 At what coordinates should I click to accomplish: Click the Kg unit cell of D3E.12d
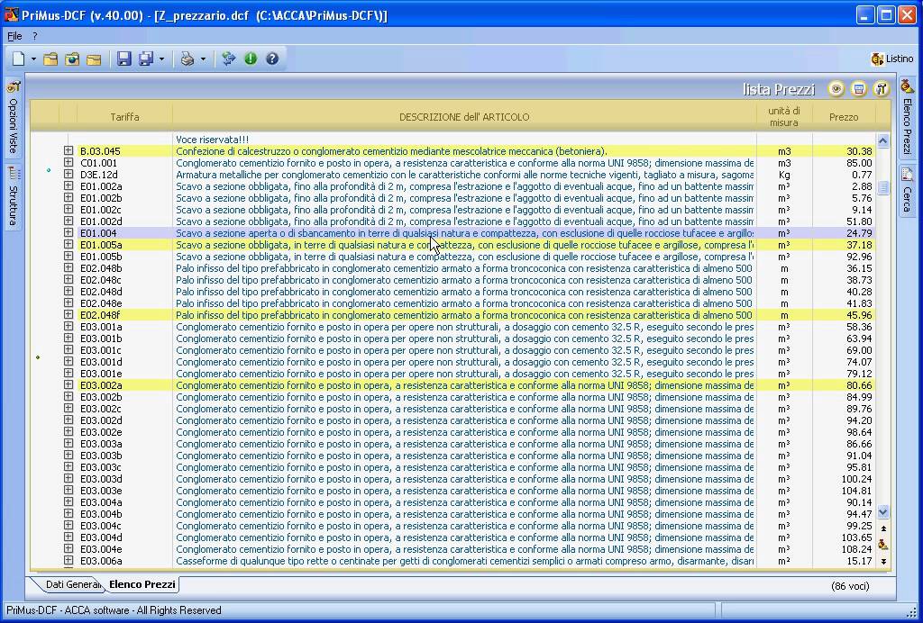[x=784, y=175]
